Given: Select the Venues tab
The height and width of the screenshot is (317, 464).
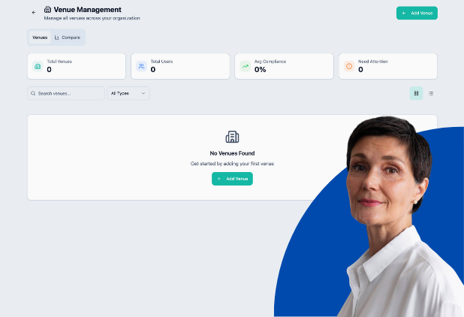Looking at the screenshot, I should pos(40,37).
